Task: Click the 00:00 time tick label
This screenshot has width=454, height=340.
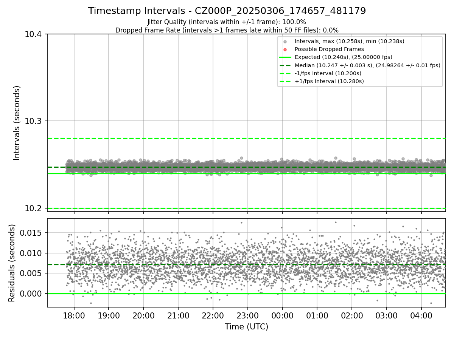Action: [x=282, y=315]
